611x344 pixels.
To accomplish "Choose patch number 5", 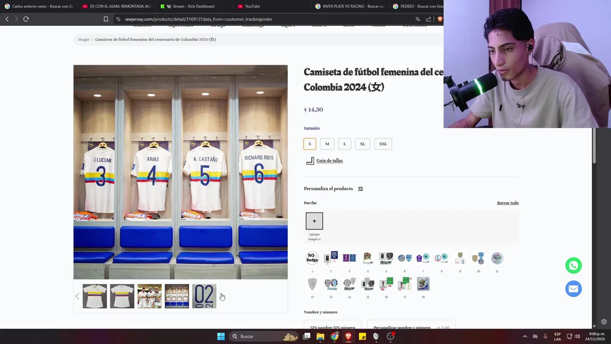I will pyautogui.click(x=386, y=258).
